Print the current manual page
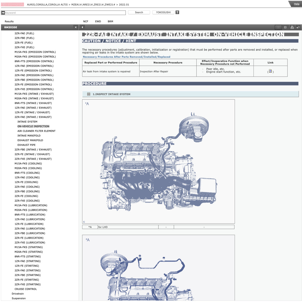Viewport: 302px width, 302px height. tap(292, 27)
